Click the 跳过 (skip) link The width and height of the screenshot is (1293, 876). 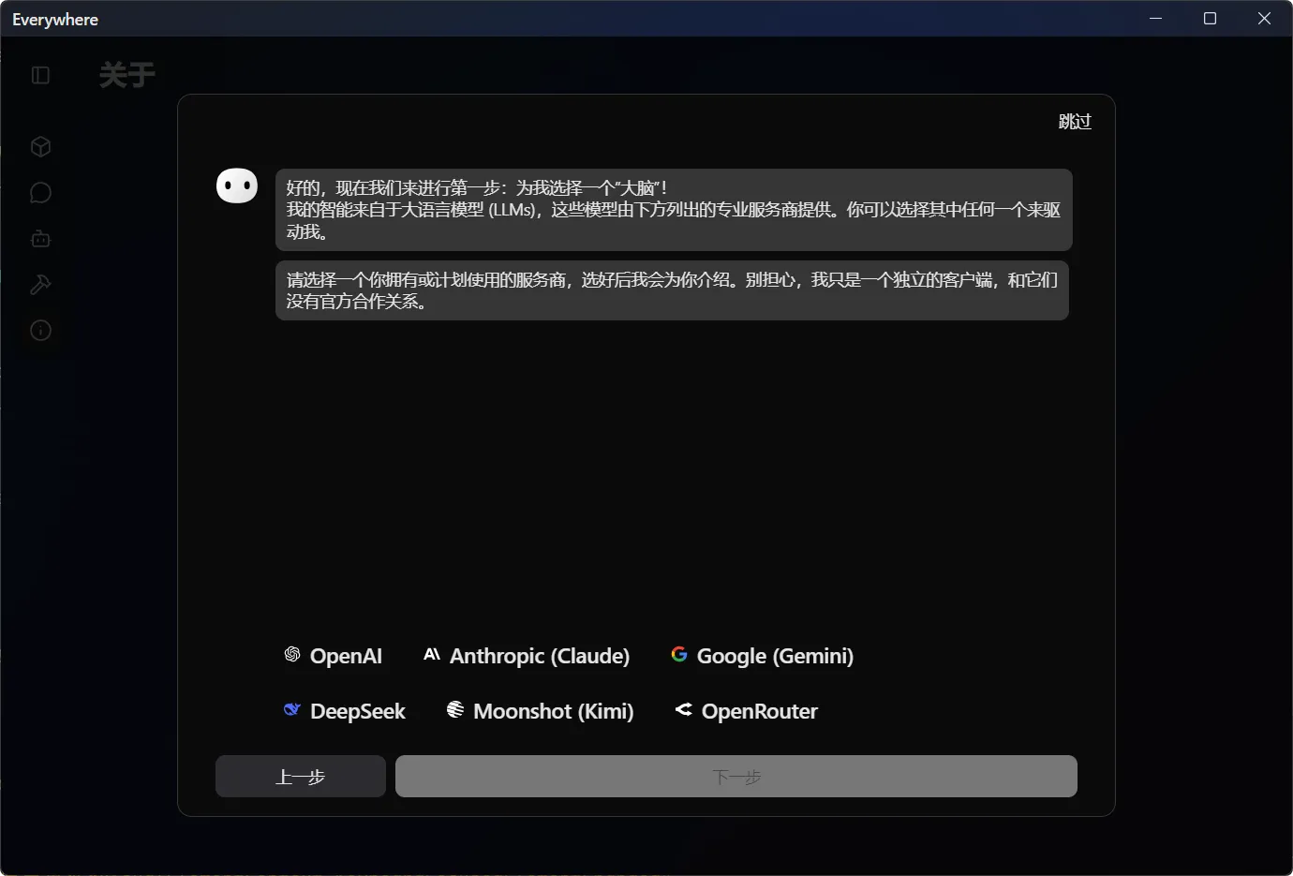click(x=1075, y=121)
